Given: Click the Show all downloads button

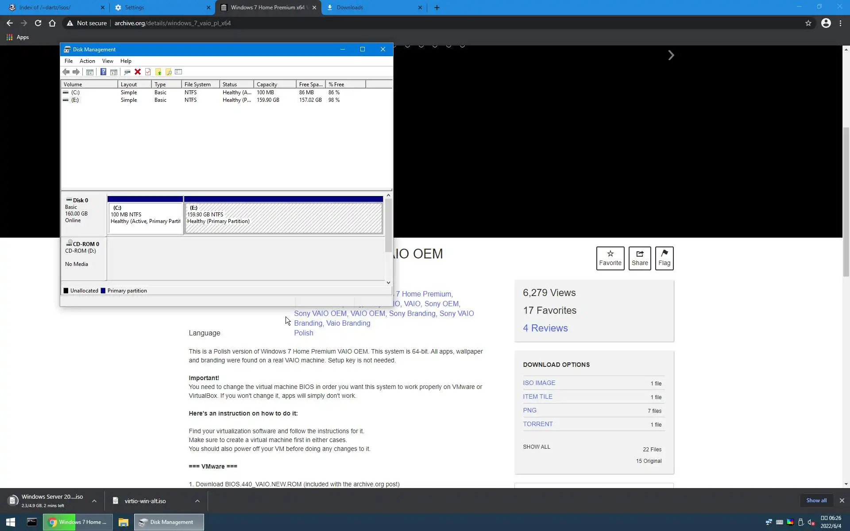Looking at the screenshot, I should point(816,500).
